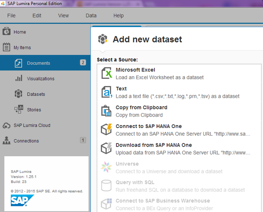Click 'Connect to a Universe and download' text

click(169, 172)
